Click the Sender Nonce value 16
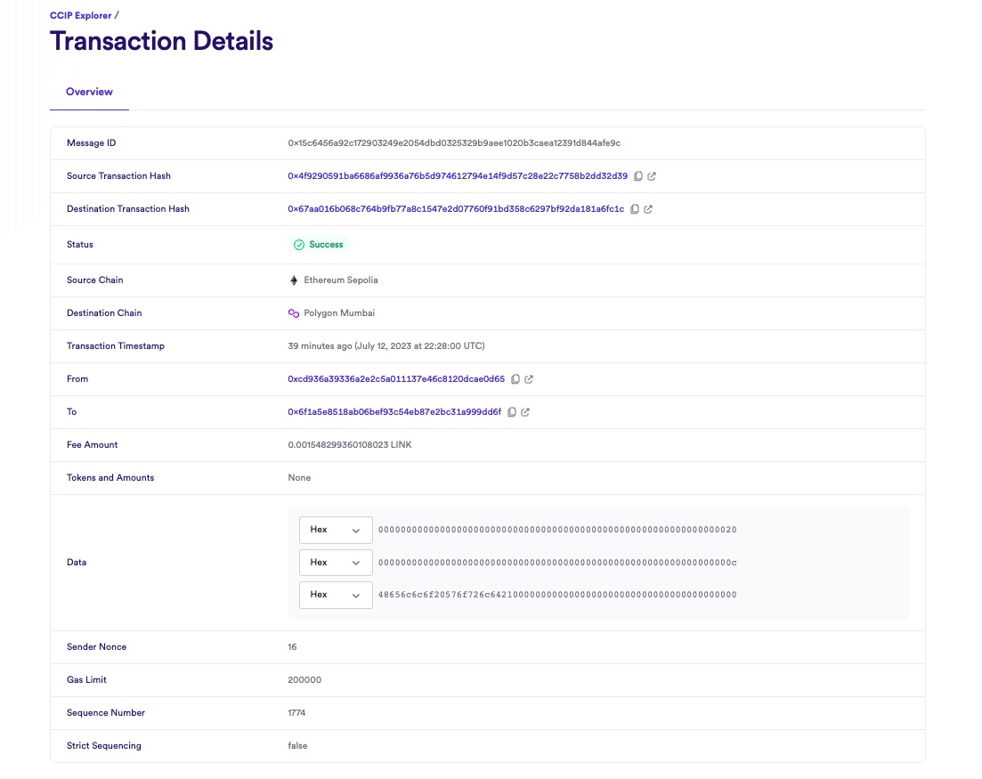 point(293,647)
